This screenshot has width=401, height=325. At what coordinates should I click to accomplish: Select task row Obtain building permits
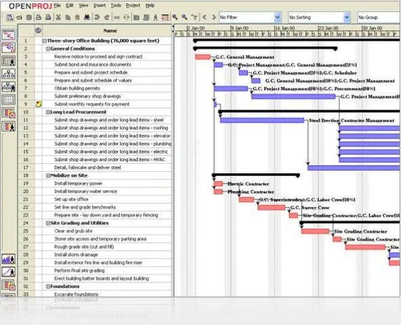click(x=95, y=89)
